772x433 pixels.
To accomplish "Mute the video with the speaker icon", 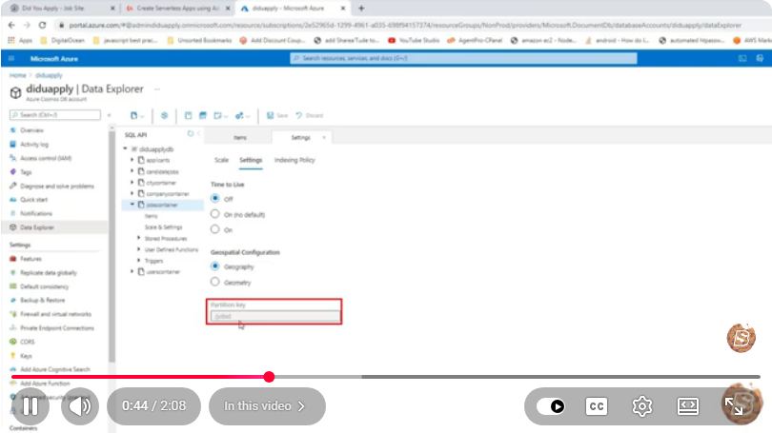I will (80, 406).
